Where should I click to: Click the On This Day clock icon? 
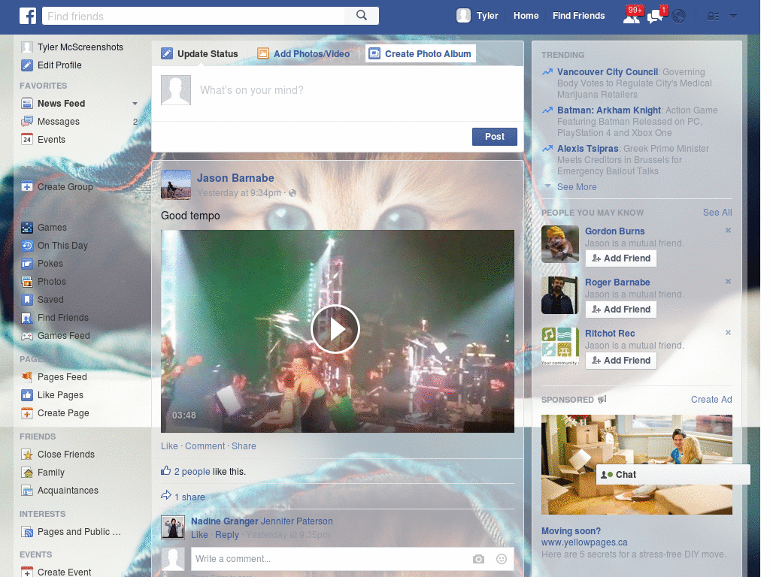(27, 246)
